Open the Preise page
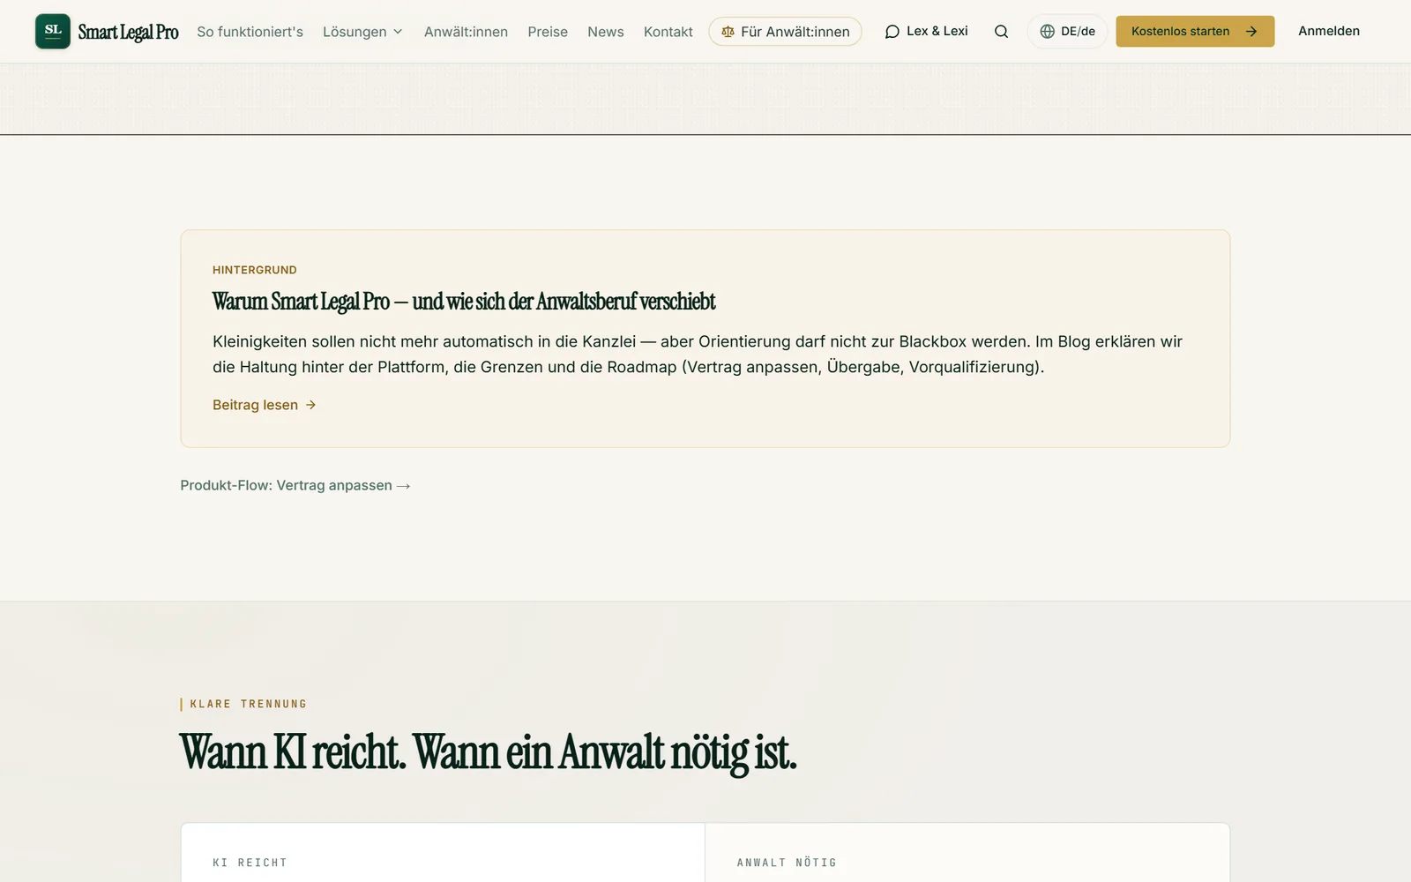 click(548, 32)
